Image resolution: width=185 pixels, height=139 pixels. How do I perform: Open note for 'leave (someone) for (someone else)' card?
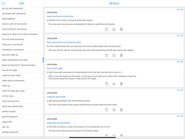pyautogui.click(x=121, y=55)
